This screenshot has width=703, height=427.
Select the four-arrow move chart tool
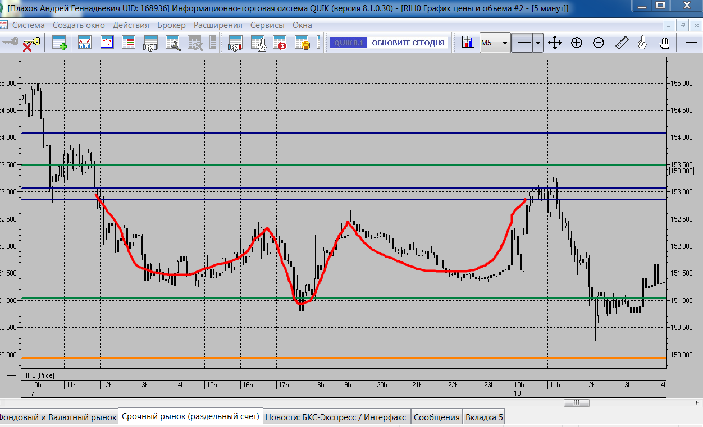pos(555,43)
